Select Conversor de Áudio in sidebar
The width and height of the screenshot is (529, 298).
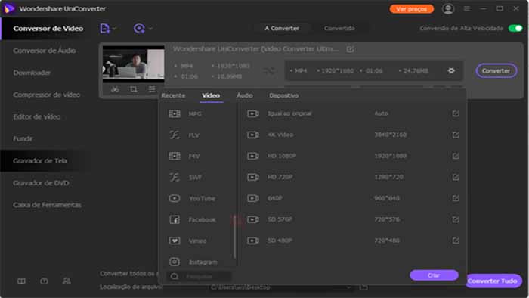pyautogui.click(x=44, y=51)
